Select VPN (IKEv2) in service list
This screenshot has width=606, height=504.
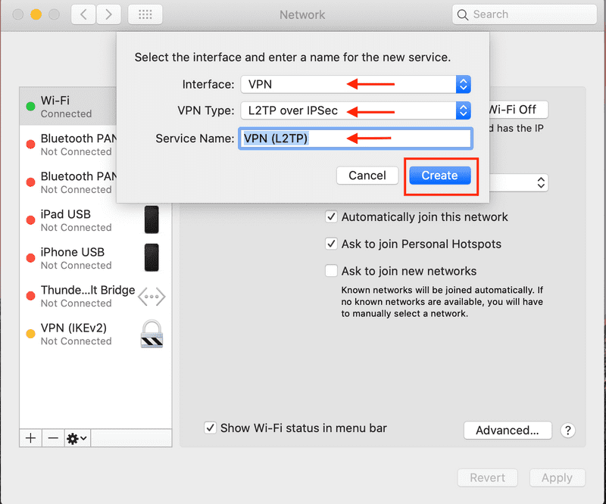[x=95, y=334]
